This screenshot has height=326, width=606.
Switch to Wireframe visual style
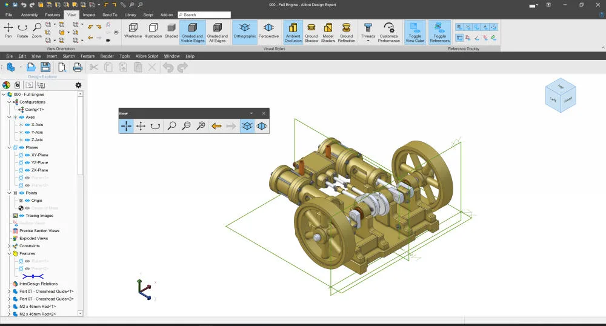(133, 30)
